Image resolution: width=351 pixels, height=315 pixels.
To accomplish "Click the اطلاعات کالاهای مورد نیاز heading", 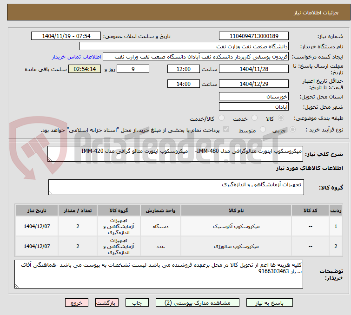I will [x=309, y=168].
